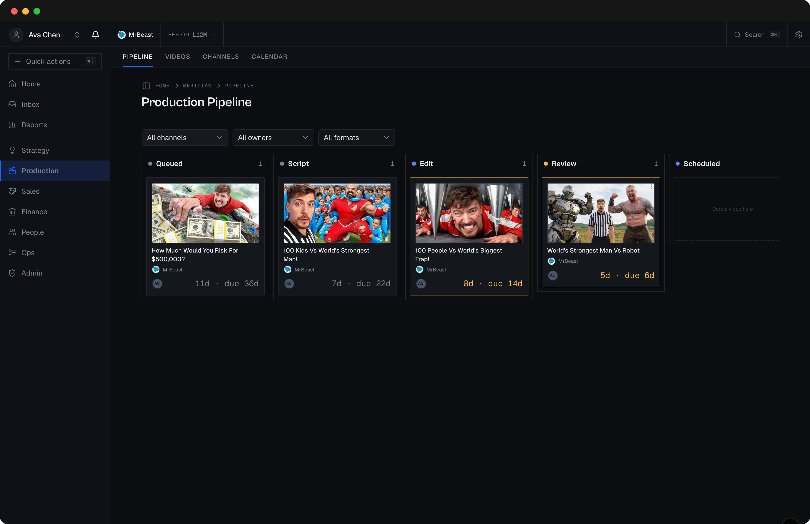Click the 'How Much Would You Risk For $500,000?' title
This screenshot has height=524, width=810.
pos(195,255)
